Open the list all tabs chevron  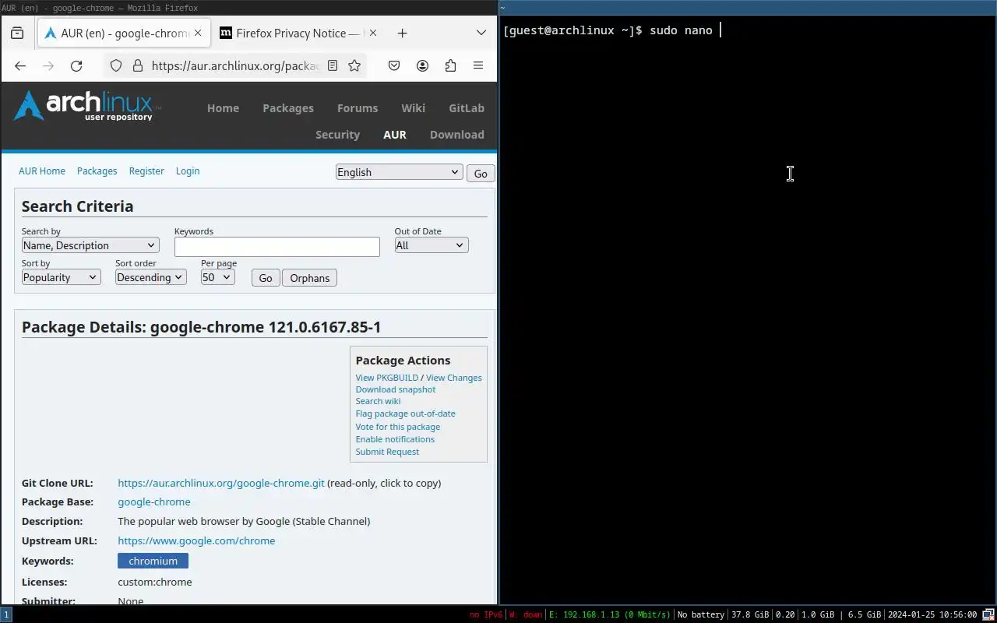point(481,33)
